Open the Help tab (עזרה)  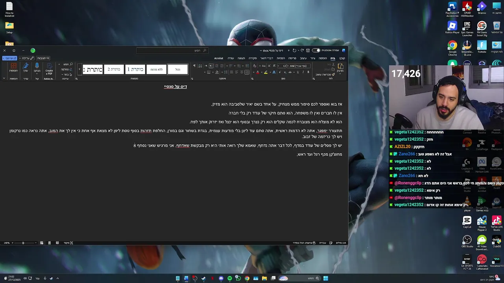point(231,58)
